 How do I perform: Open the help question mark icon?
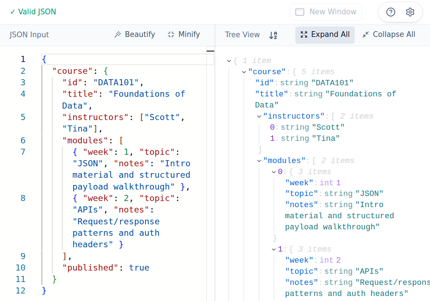pos(390,12)
